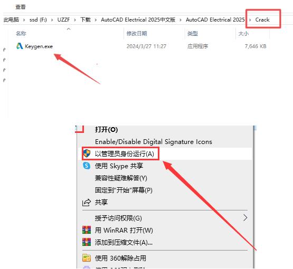Open the 下载 folder breadcrumb
Screen dimensions: 293x269
(86, 20)
